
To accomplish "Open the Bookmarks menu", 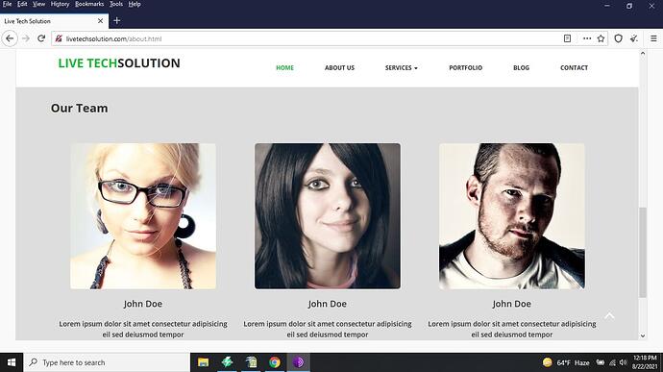I will tap(89, 4).
